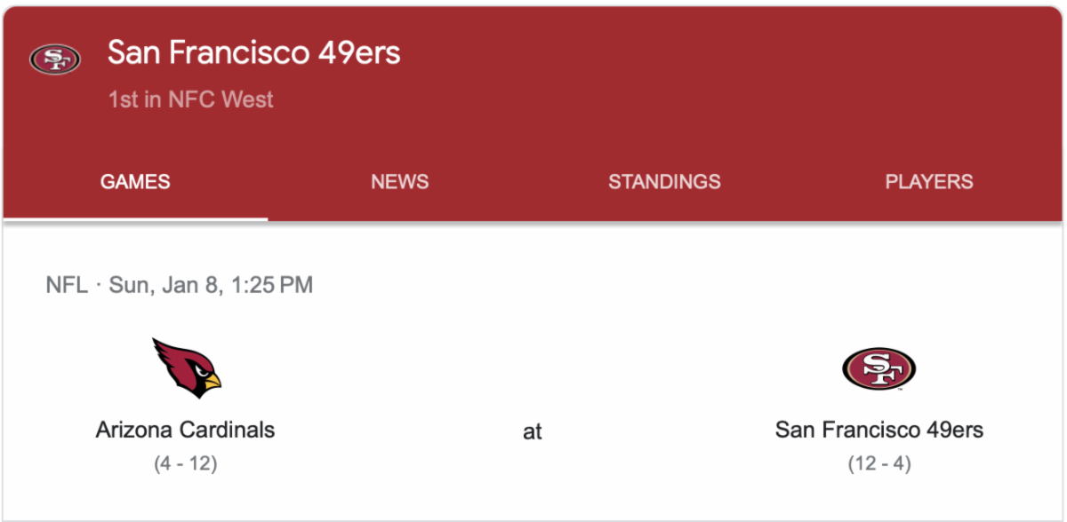Click the 49ers logo in the matchup row

(878, 368)
